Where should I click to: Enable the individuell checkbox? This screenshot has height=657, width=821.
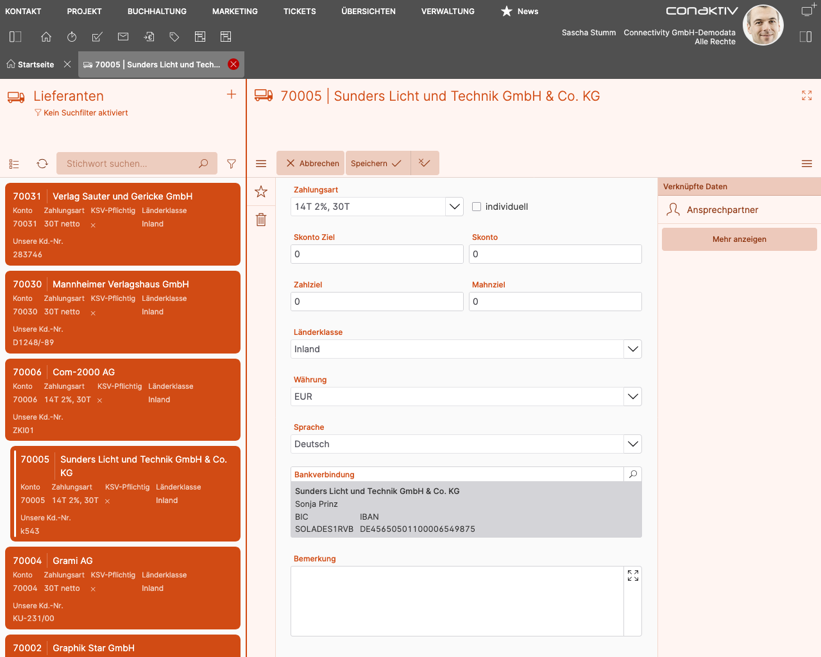477,207
